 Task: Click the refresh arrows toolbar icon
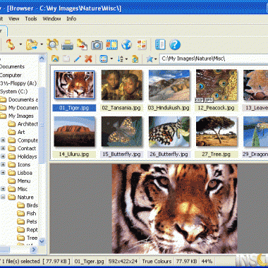11,44
